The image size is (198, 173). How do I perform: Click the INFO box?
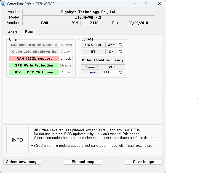(18, 140)
